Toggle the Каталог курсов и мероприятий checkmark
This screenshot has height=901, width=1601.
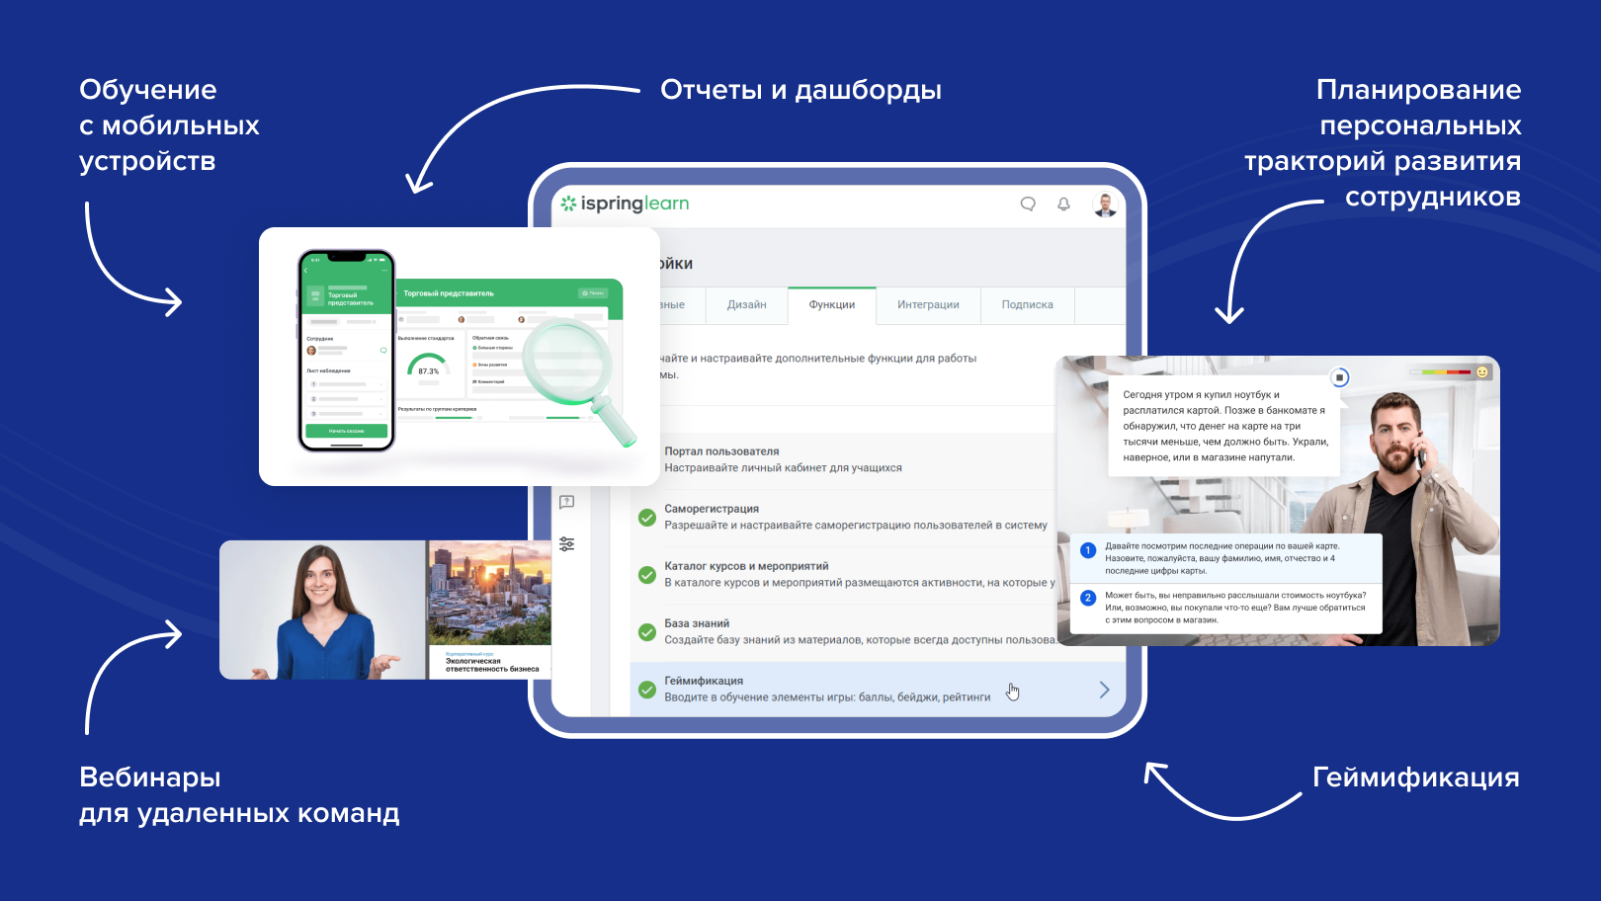pyautogui.click(x=647, y=575)
